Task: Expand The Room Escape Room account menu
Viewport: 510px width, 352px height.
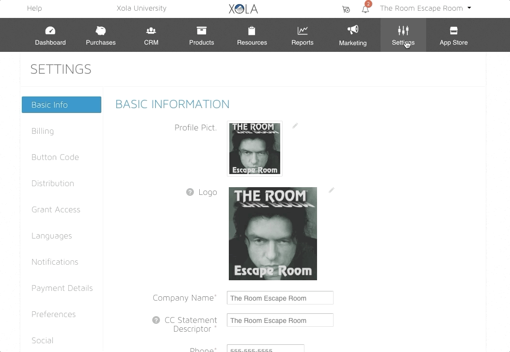Action: click(x=426, y=8)
